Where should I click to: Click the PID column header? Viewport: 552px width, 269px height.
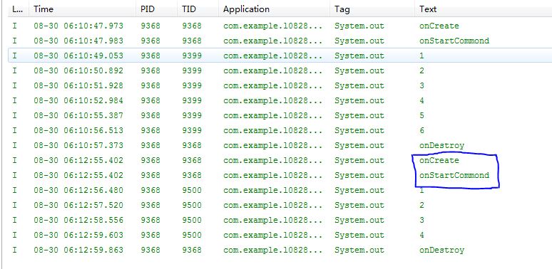click(x=157, y=9)
